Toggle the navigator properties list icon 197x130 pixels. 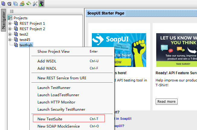(12, 11)
